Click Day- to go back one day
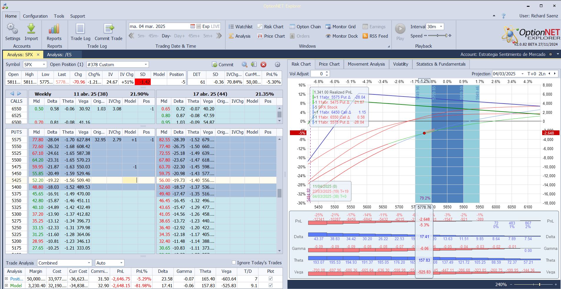The width and height of the screenshot is (561, 289). pyautogui.click(x=167, y=36)
